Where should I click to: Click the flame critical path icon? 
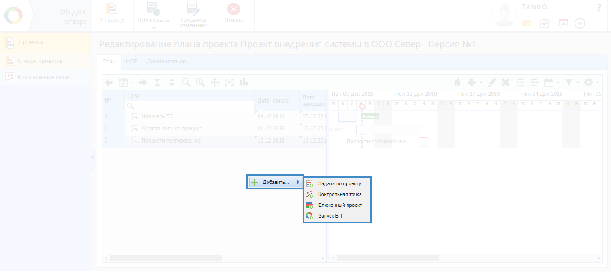tap(457, 82)
